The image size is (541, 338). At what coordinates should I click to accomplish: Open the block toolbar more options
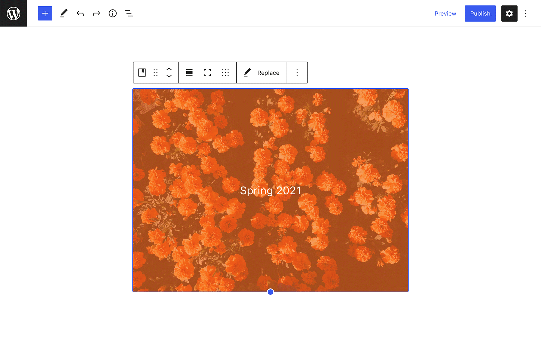pos(297,72)
